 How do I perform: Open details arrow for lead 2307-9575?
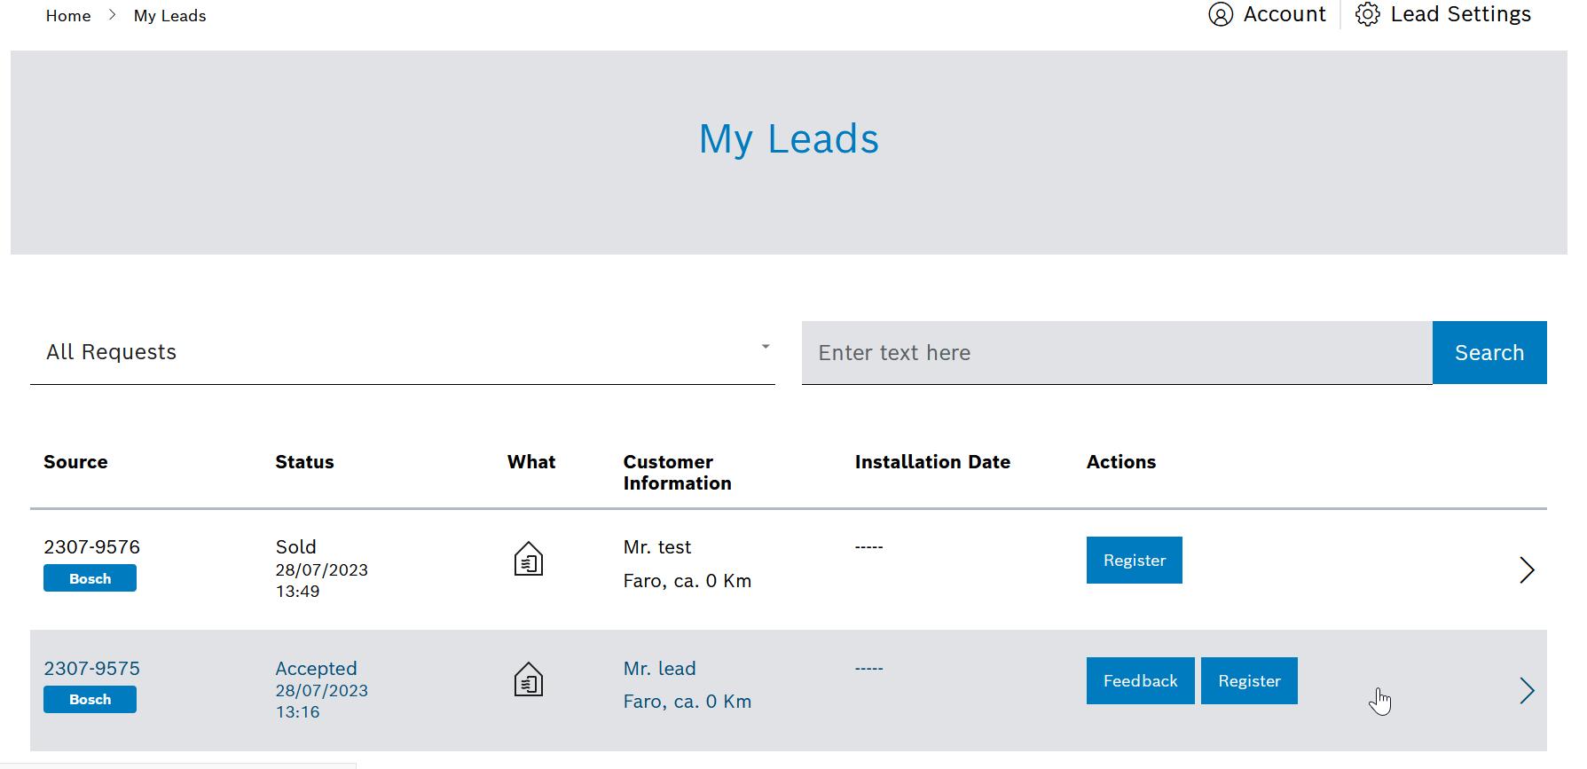pyautogui.click(x=1527, y=690)
